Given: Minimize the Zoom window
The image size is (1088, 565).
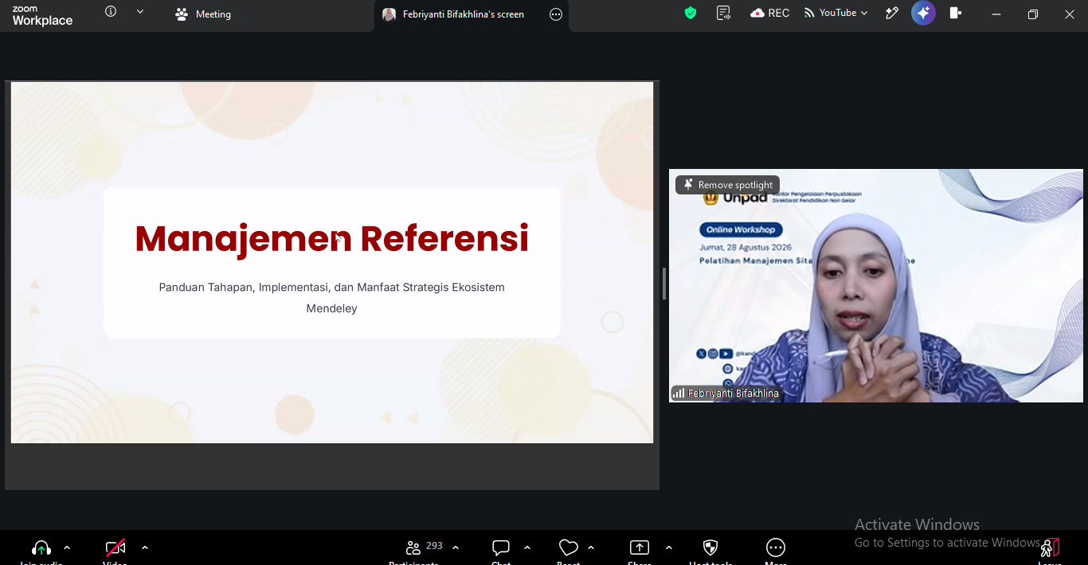Looking at the screenshot, I should tap(996, 14).
